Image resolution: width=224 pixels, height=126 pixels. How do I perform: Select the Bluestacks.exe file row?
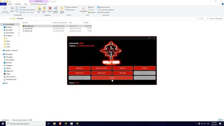click(x=57, y=26)
